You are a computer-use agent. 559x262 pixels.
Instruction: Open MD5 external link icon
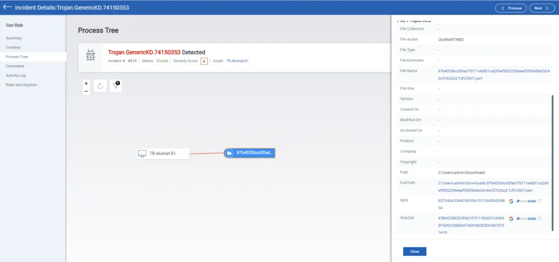tap(540, 201)
